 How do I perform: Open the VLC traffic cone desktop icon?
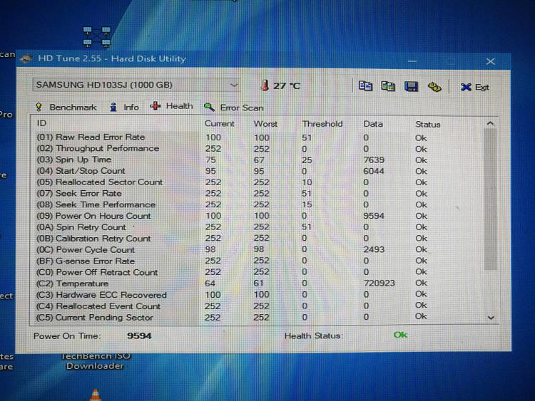pos(96,395)
